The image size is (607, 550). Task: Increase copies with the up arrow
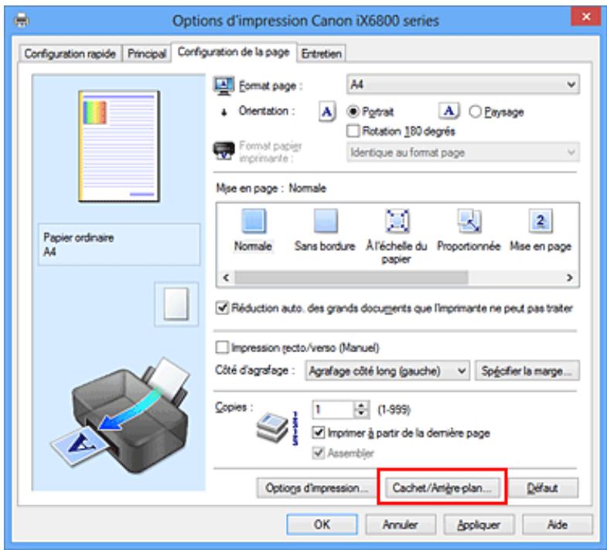(x=362, y=406)
